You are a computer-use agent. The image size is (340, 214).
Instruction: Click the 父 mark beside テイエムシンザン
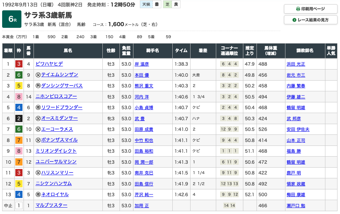(x=38, y=75)
